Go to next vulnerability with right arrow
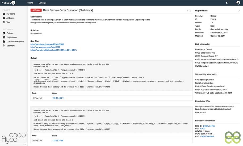Viewport: 243px width, 146px height. [191, 11]
